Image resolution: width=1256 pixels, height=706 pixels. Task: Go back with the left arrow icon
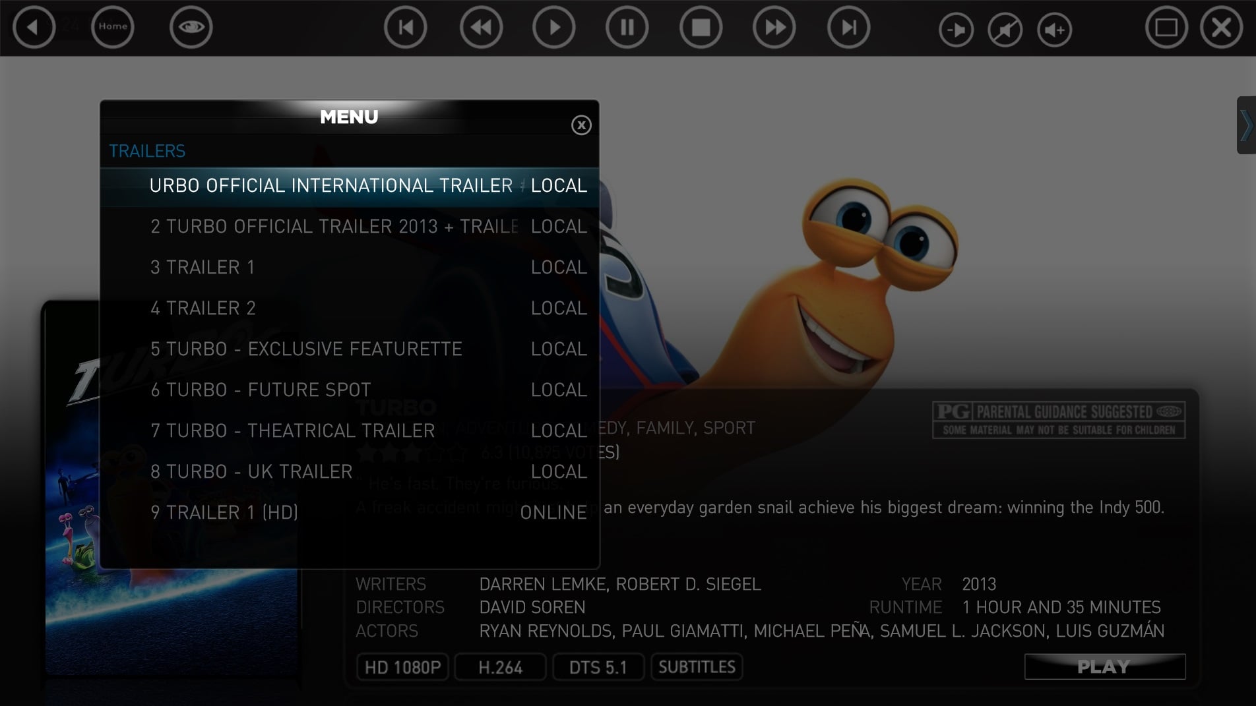[34, 27]
